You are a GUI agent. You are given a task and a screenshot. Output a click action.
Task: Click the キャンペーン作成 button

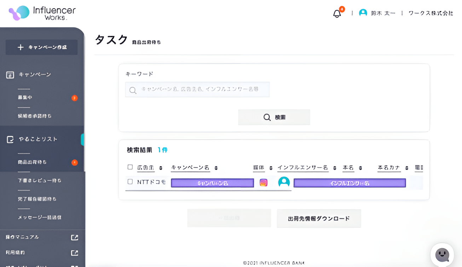point(42,47)
